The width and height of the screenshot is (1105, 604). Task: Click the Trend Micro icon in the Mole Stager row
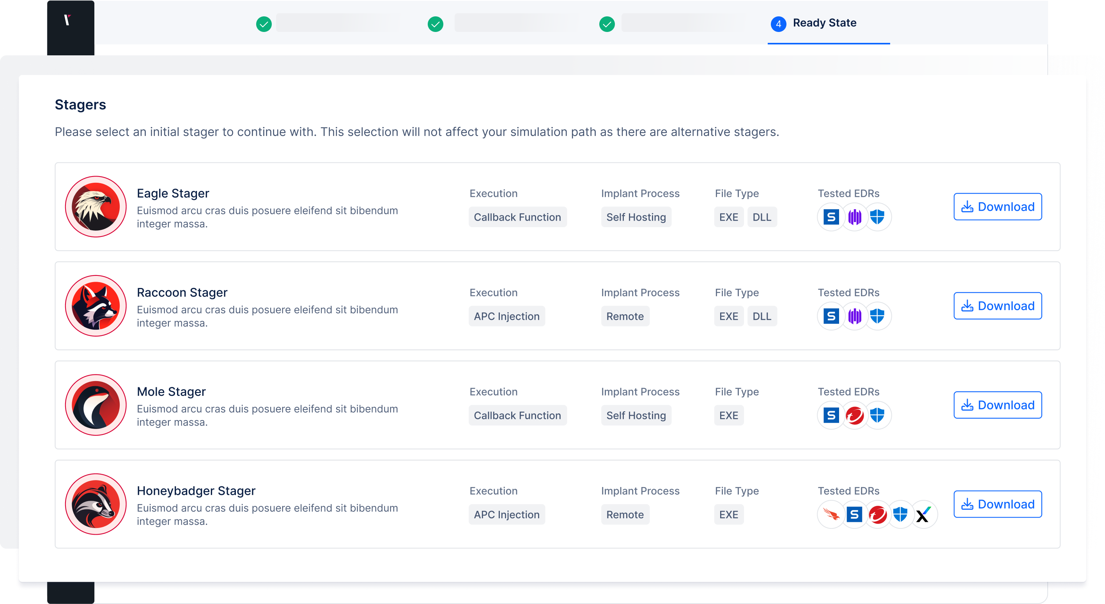coord(855,415)
